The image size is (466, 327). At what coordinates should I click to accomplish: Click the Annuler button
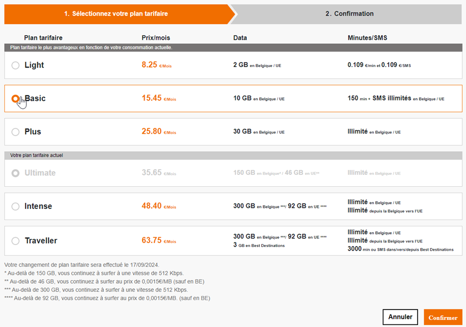coord(400,317)
